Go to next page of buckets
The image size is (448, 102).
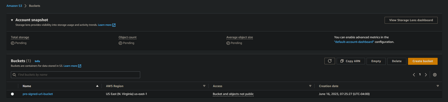pyautogui.click(x=426, y=75)
